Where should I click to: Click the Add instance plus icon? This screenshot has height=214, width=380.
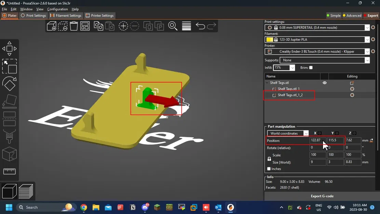[123, 26]
